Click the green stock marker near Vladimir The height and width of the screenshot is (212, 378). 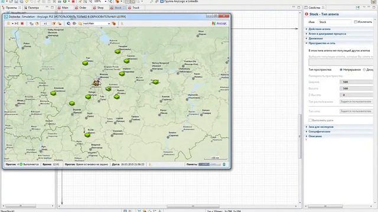click(x=122, y=74)
